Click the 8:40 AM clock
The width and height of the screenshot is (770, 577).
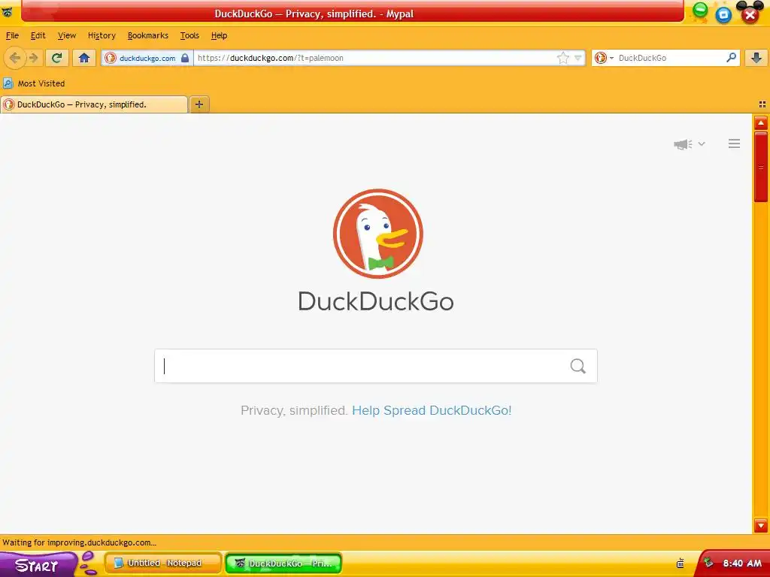click(x=742, y=563)
